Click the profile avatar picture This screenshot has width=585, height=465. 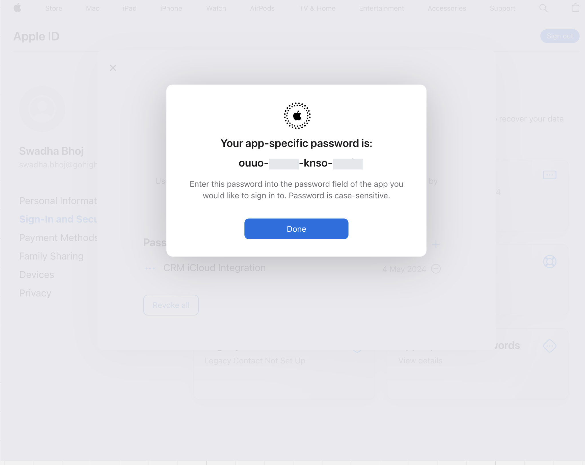tap(42, 109)
